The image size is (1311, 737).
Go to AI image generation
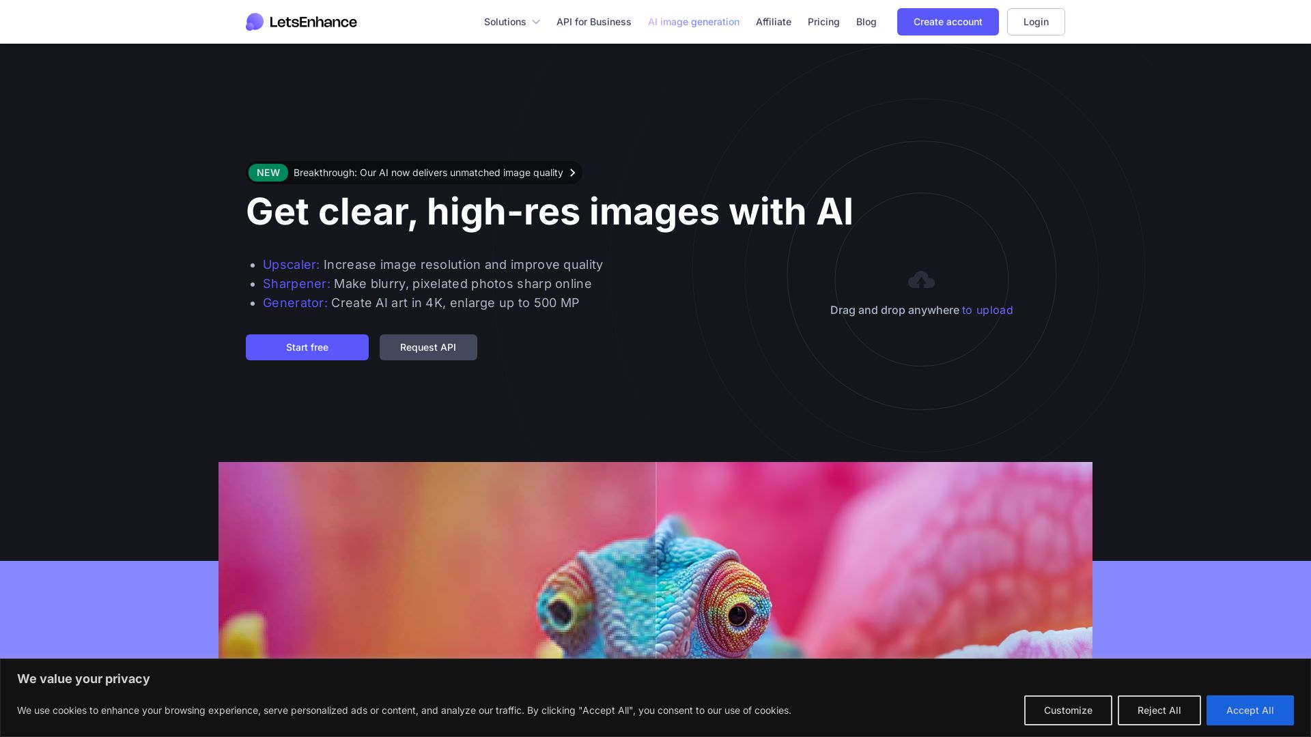(x=693, y=22)
